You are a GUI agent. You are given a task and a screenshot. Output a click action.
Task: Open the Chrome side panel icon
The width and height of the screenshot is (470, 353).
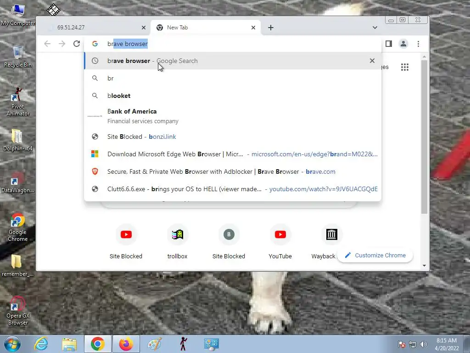pos(389,44)
